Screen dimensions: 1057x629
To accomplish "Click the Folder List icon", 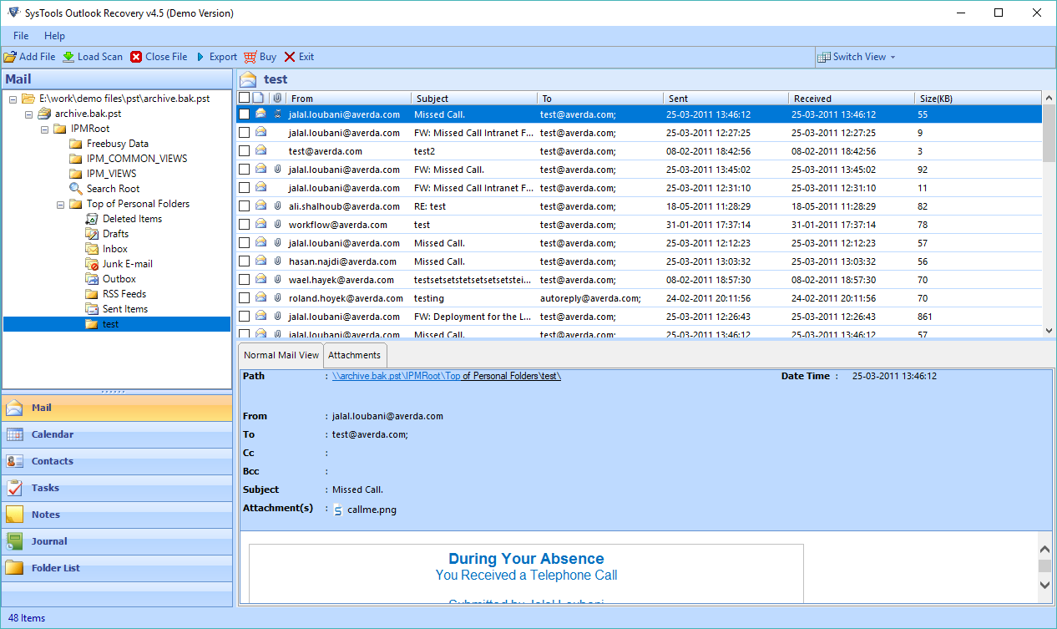I will pyautogui.click(x=15, y=568).
